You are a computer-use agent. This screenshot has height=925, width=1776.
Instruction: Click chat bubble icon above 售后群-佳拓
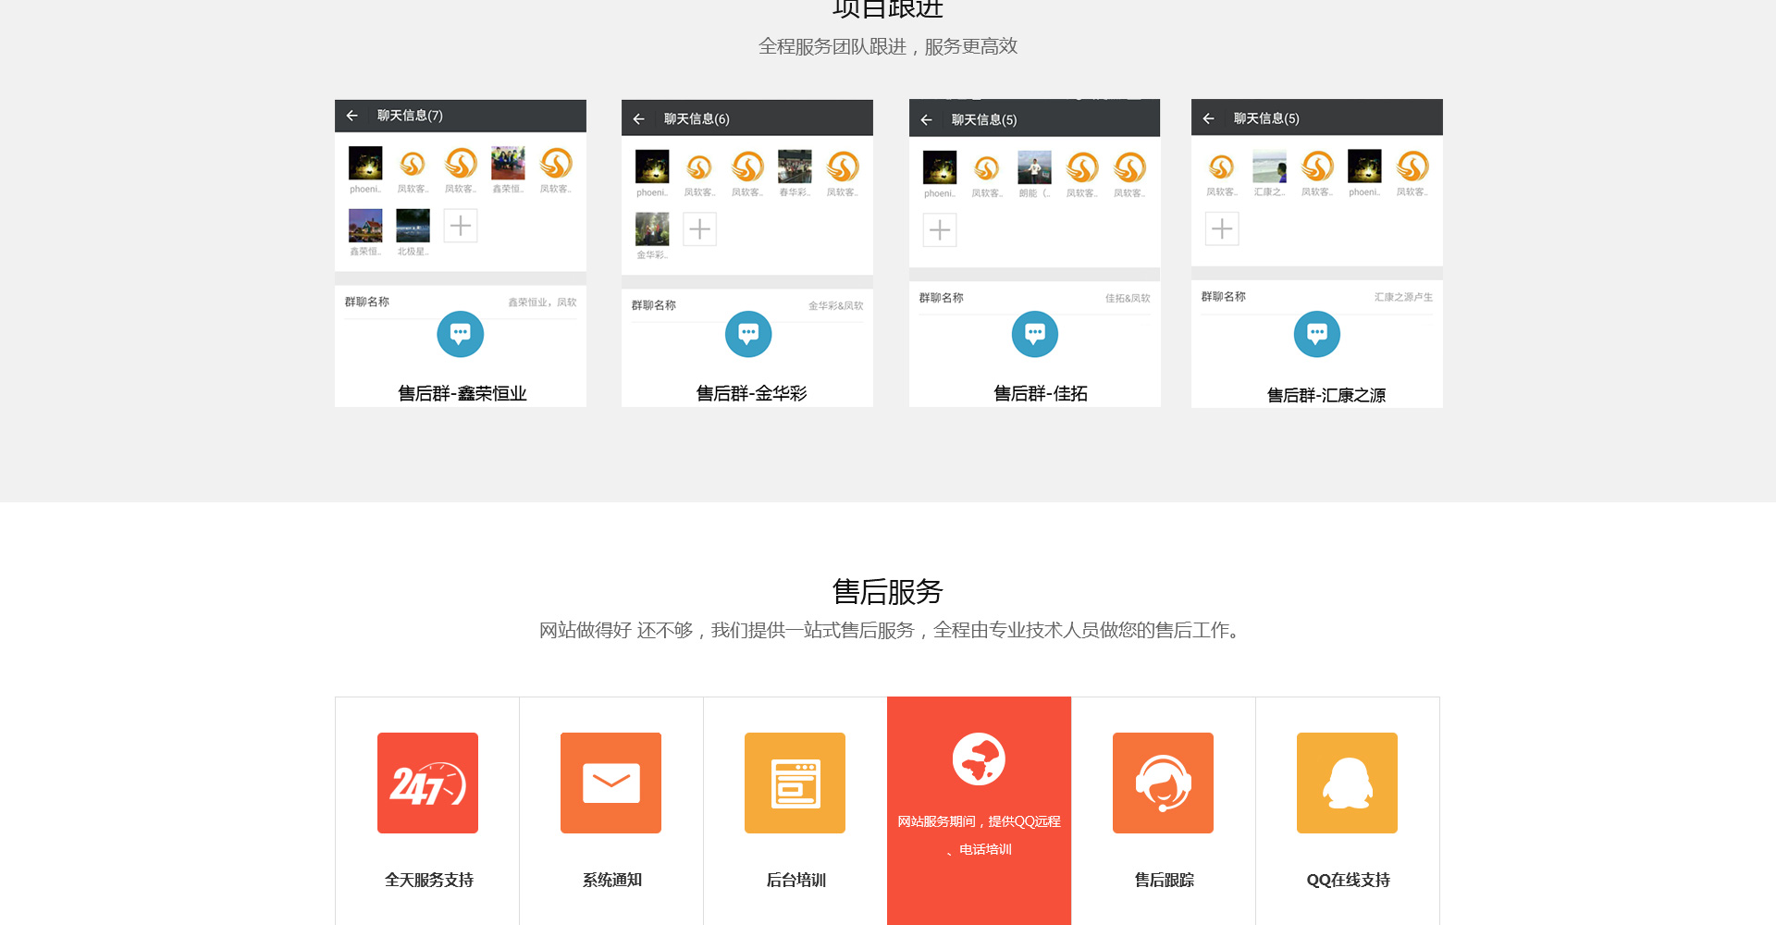(1035, 334)
